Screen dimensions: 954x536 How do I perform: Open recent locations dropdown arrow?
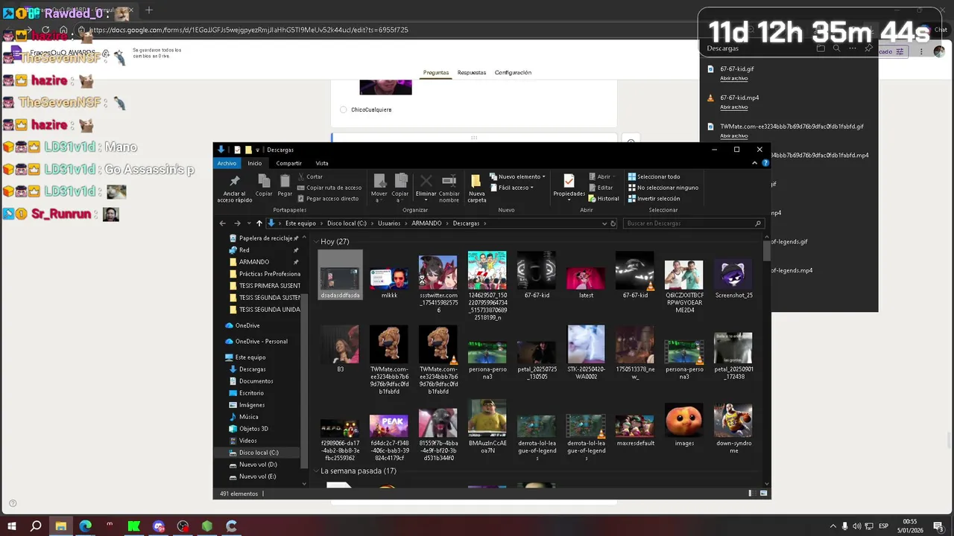tap(248, 223)
